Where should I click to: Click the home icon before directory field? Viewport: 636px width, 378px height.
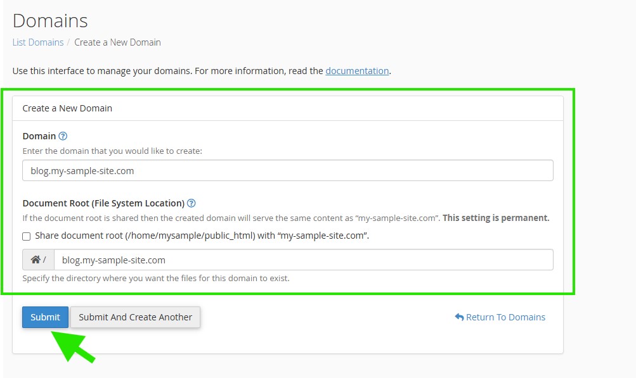[x=36, y=260]
